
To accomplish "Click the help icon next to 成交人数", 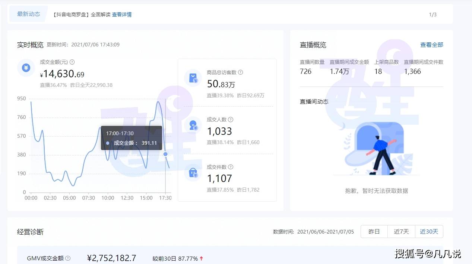I will click(x=231, y=120).
